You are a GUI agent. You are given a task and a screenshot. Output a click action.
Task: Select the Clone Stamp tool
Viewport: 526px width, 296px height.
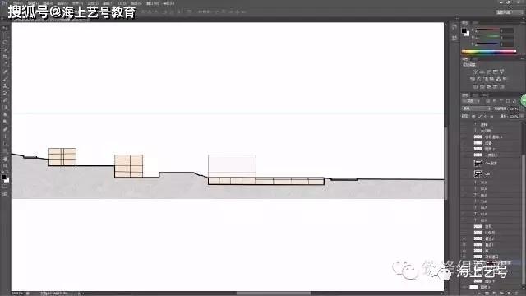point(5,86)
